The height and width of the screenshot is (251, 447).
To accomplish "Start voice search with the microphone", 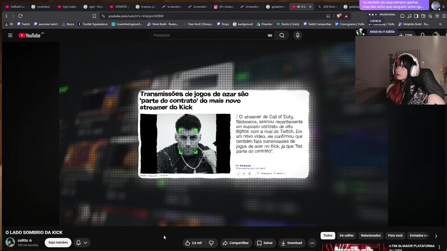I will click(298, 35).
